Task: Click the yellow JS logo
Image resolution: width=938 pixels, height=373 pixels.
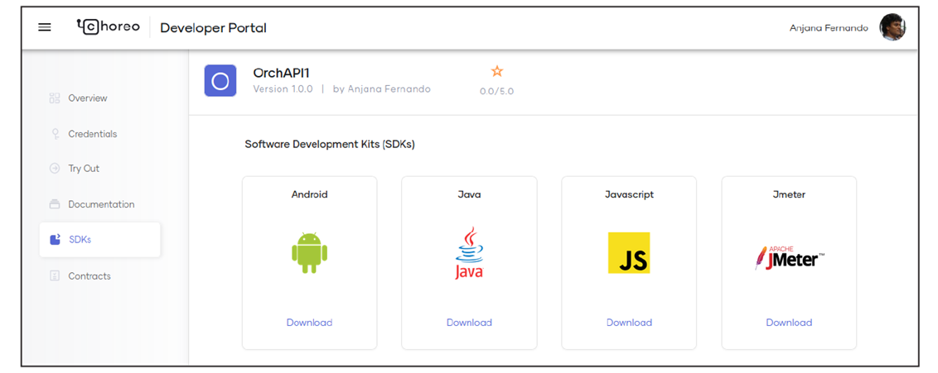Action: pos(629,253)
